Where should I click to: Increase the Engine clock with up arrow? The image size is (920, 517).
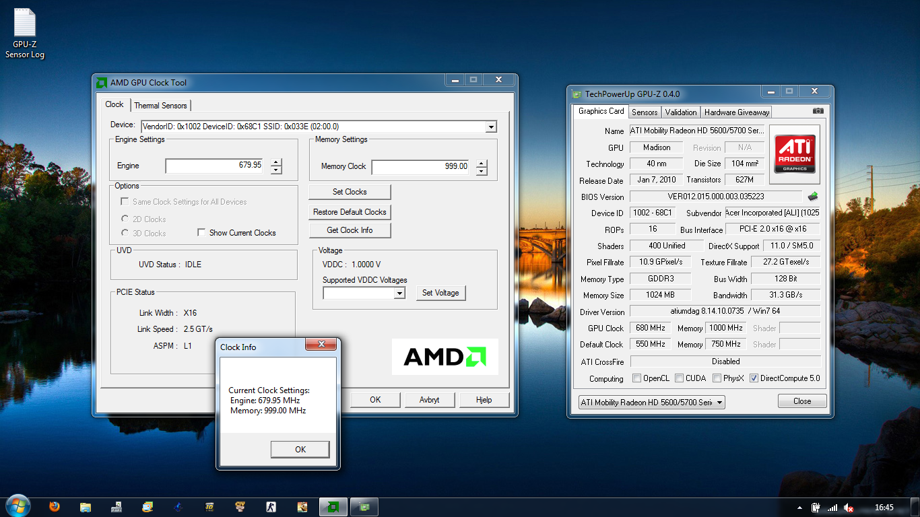click(x=276, y=162)
